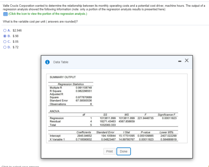This screenshot has height=167, width=209.
Task: Select answer A $2,946
Action: [5, 30]
